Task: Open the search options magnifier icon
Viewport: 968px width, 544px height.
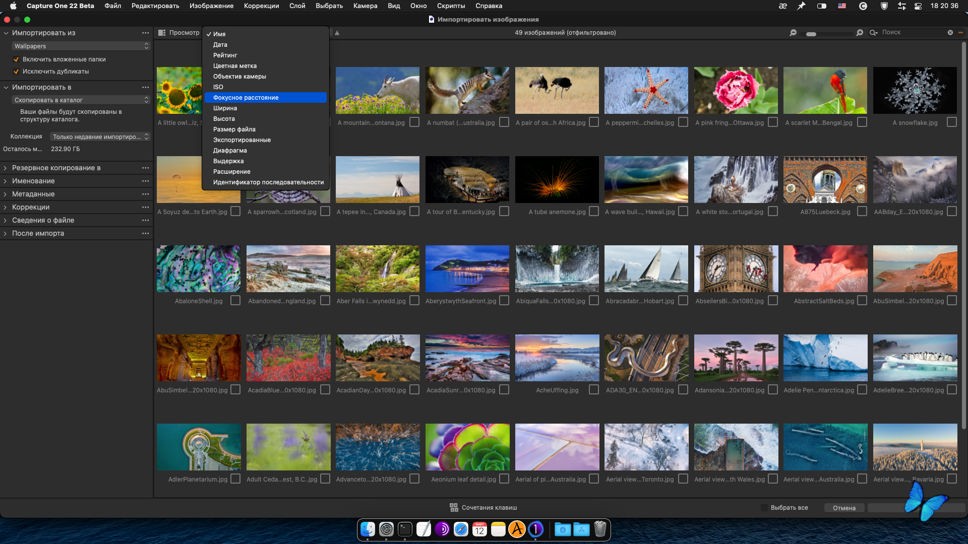Action: [x=873, y=33]
